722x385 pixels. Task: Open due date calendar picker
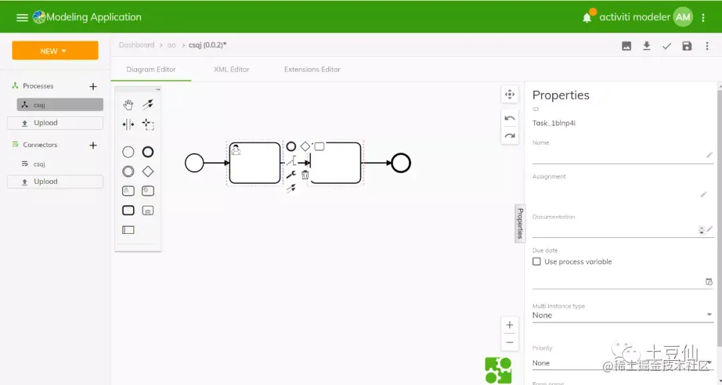tap(709, 281)
